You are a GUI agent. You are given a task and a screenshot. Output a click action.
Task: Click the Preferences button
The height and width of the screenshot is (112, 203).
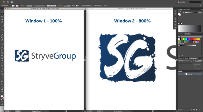click(98, 6)
